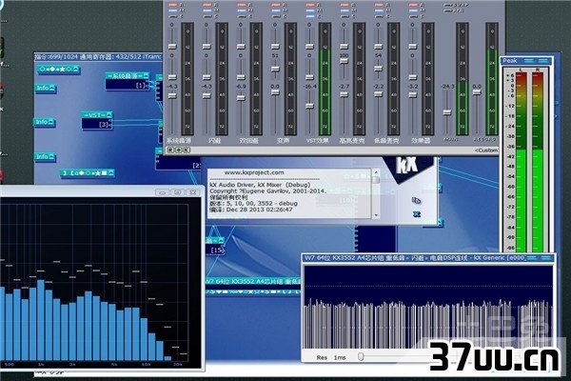Click the about text scrollbar up arrow
The image size is (571, 381).
[376, 171]
